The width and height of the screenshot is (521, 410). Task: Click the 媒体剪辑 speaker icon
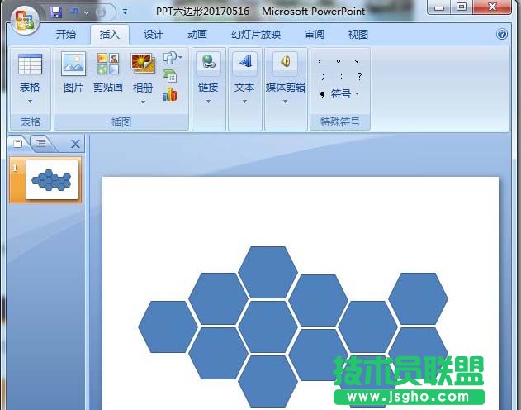click(286, 63)
